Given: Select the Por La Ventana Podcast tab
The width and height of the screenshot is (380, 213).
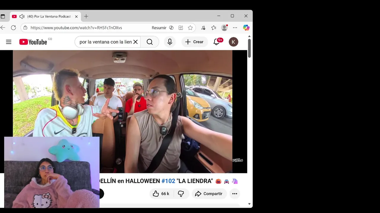Looking at the screenshot, I should point(45,17).
